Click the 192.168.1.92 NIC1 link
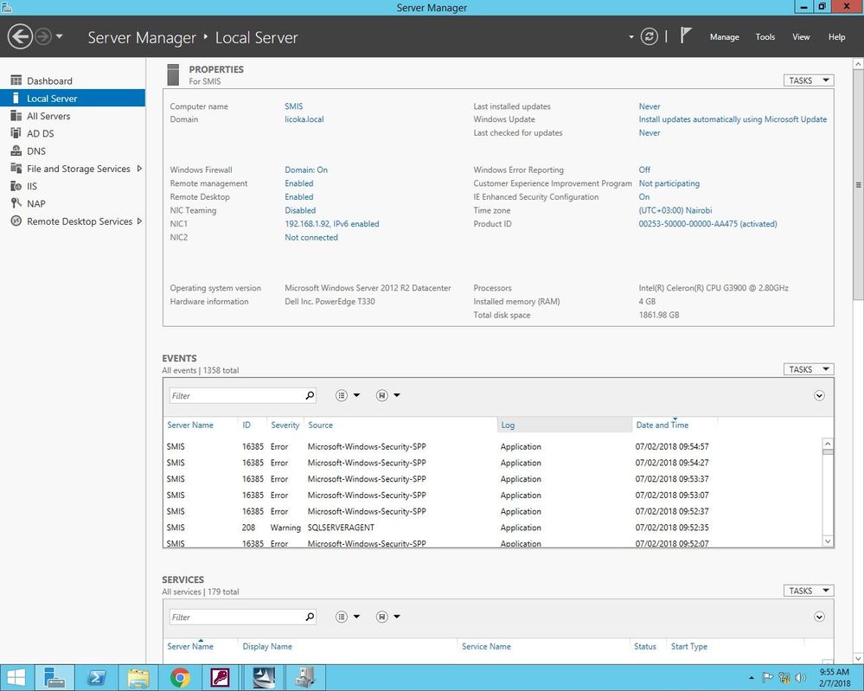 332,224
